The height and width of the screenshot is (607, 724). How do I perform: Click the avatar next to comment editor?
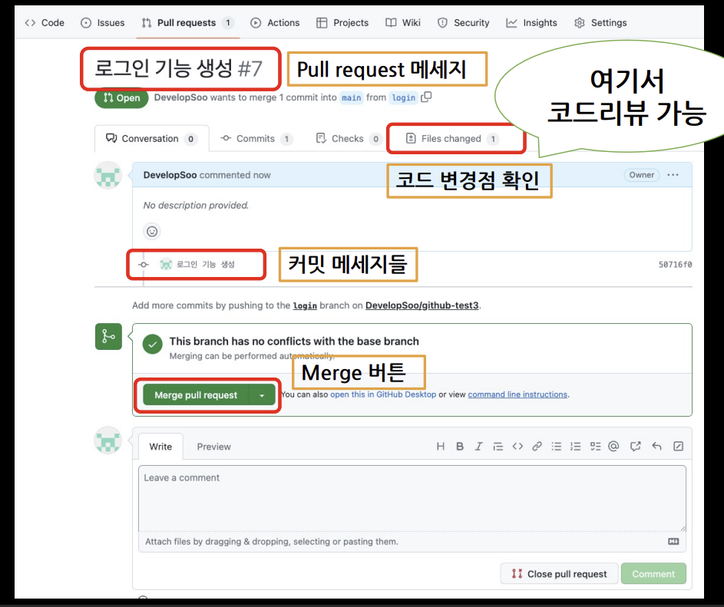[x=108, y=440]
